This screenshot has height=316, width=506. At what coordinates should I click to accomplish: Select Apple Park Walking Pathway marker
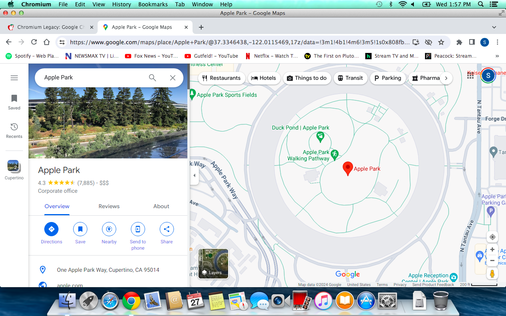[334, 155]
